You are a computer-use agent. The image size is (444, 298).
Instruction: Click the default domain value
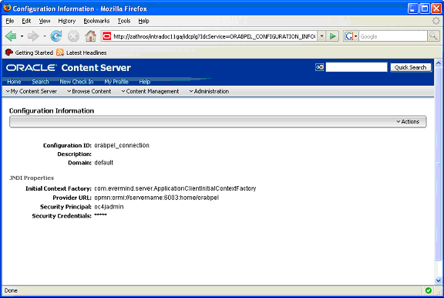click(103, 162)
